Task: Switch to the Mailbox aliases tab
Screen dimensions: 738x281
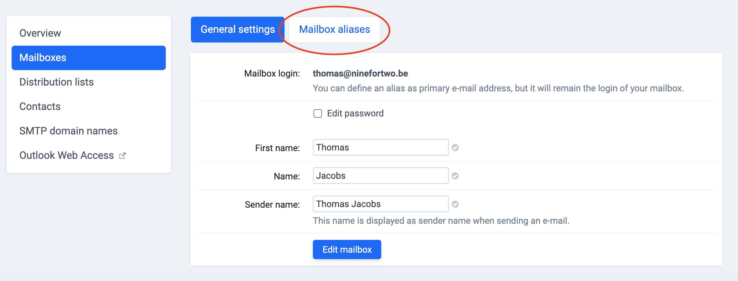Action: pyautogui.click(x=334, y=29)
